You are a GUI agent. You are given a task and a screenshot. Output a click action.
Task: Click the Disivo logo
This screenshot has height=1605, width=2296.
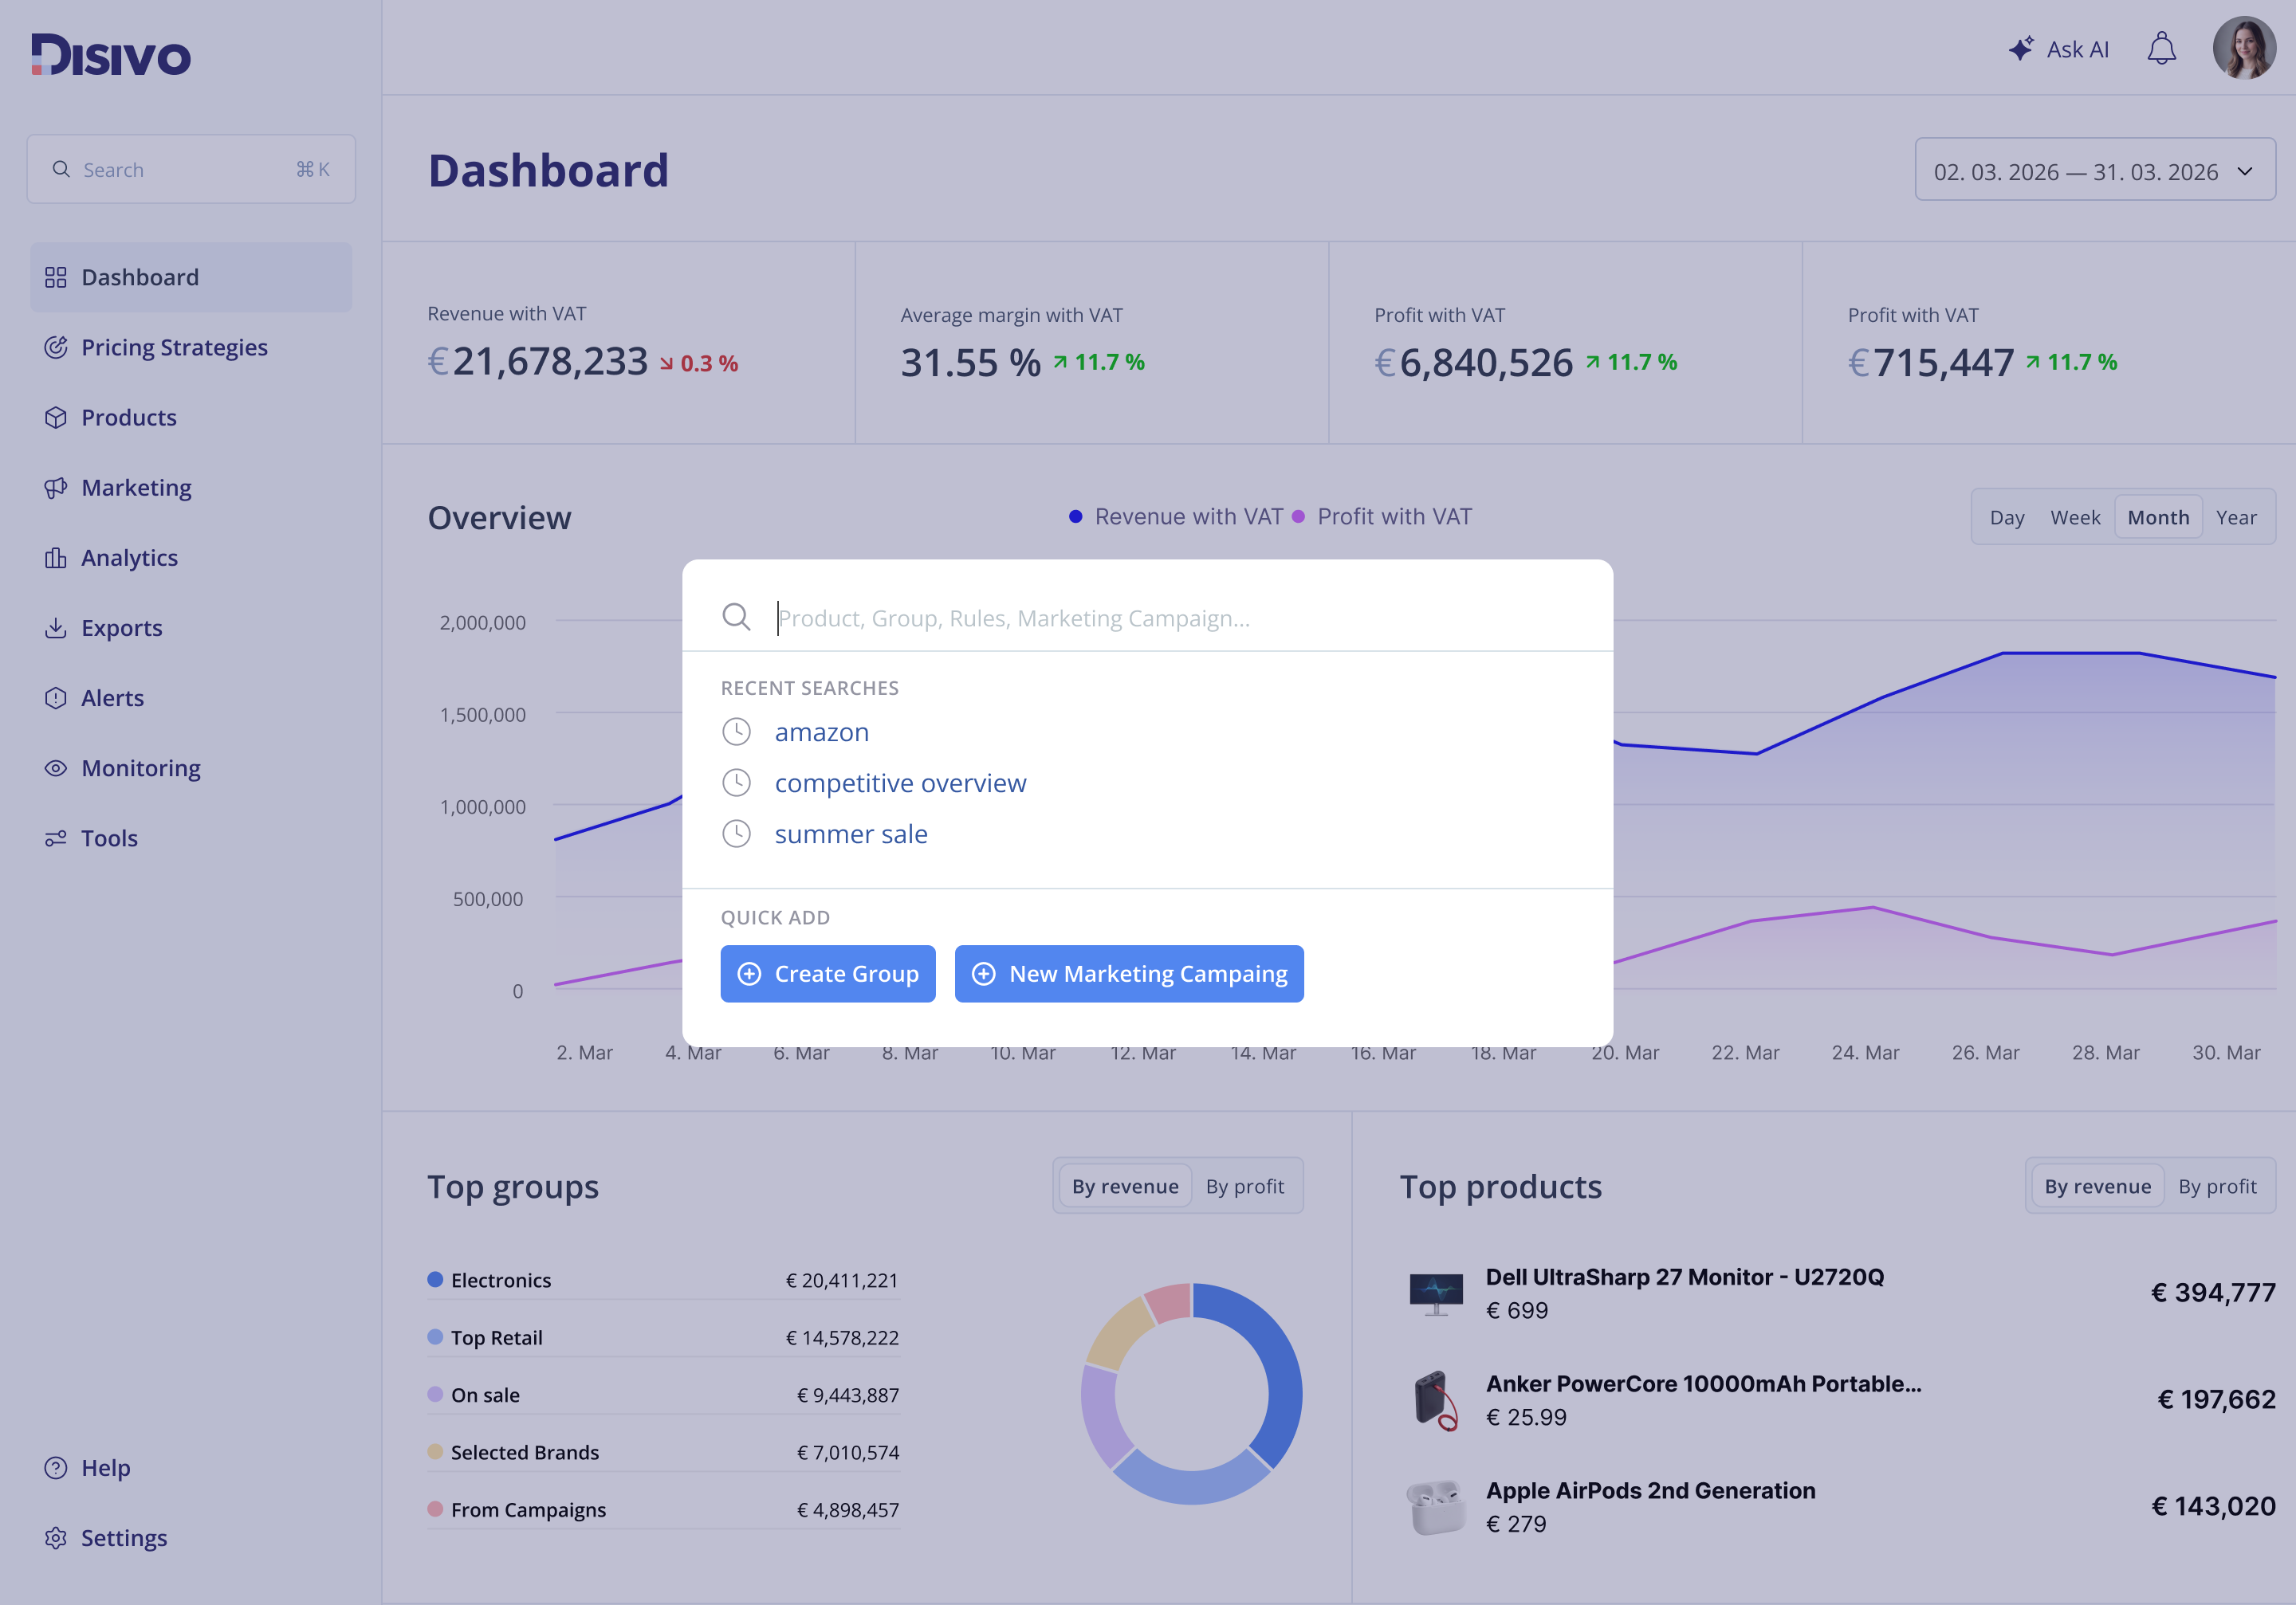click(x=110, y=54)
